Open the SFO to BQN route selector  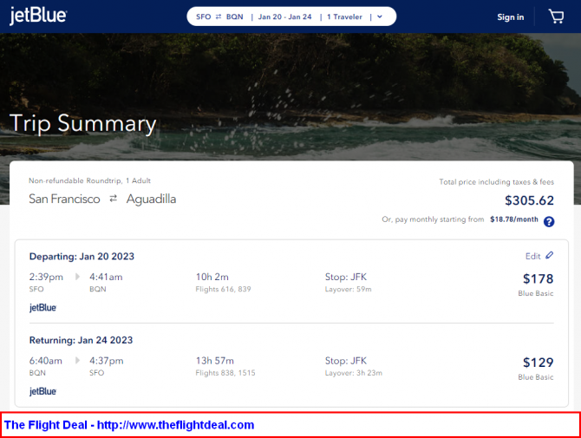point(219,16)
